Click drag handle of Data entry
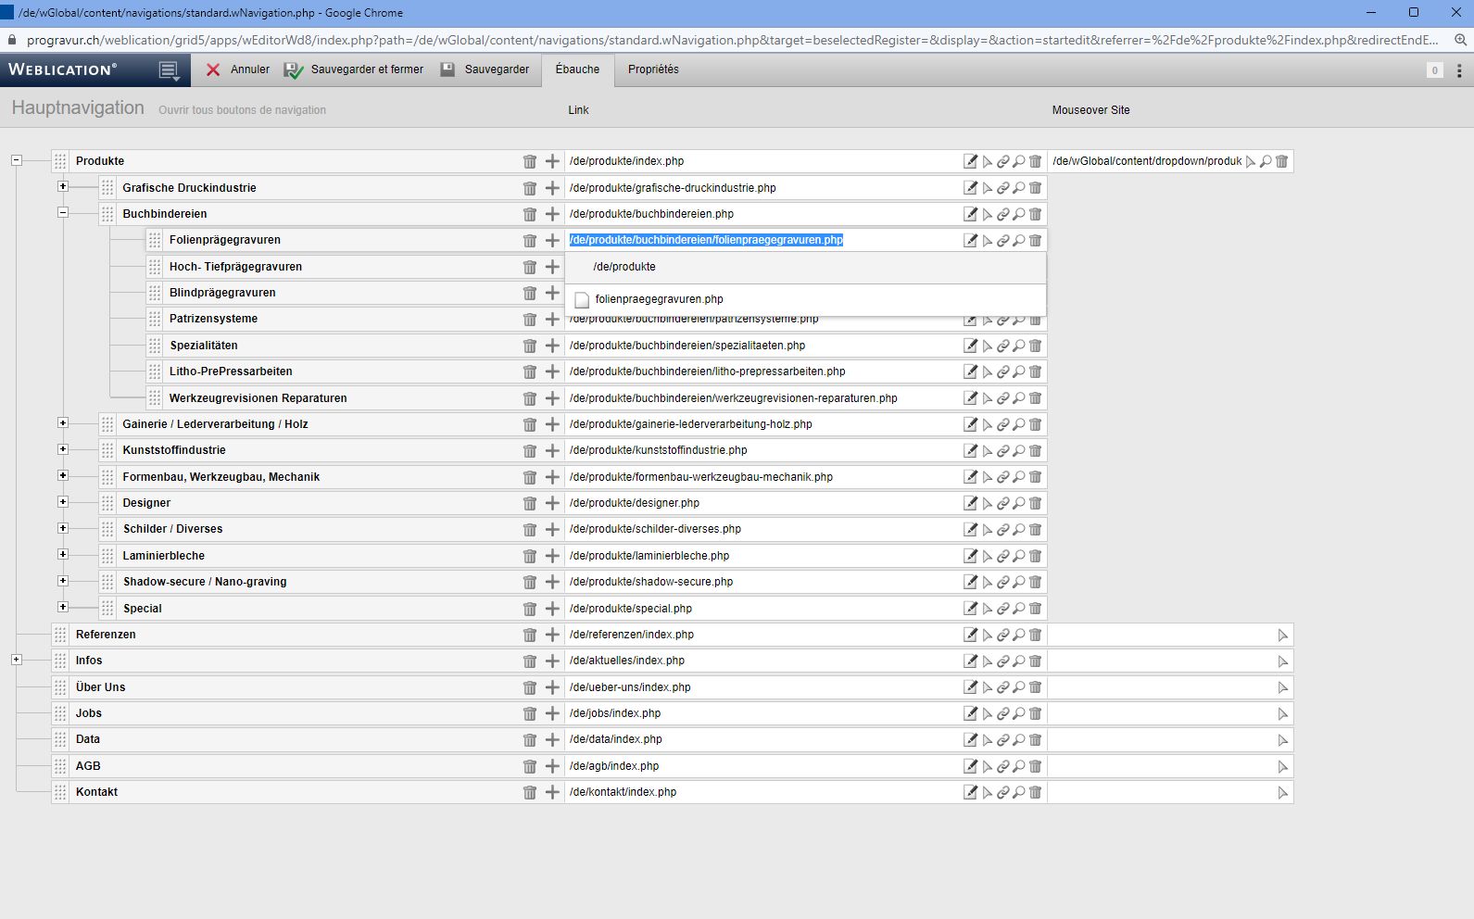 [x=60, y=740]
